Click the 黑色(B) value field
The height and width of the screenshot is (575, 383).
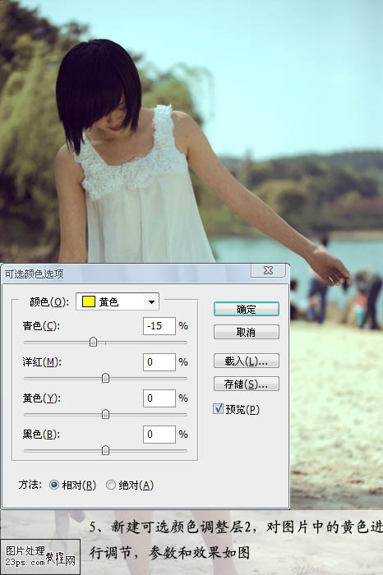159,435
